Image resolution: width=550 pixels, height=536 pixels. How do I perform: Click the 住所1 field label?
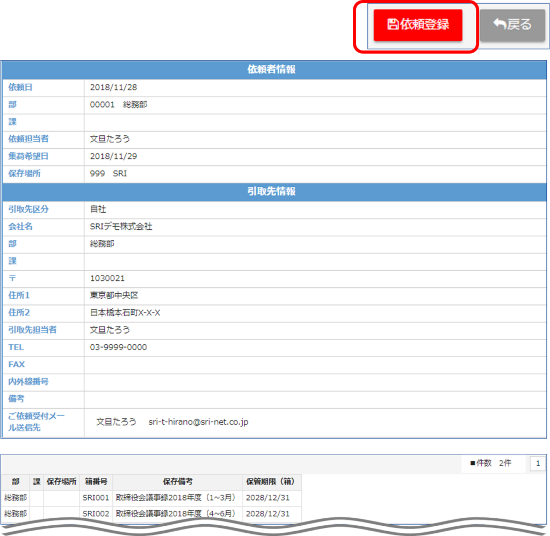coord(19,295)
